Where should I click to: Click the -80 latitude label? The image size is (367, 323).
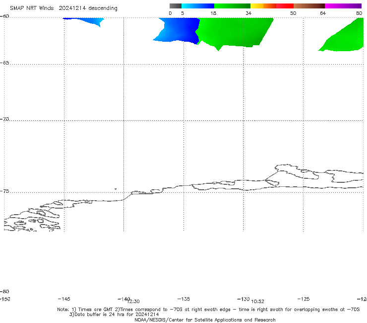[4, 291]
